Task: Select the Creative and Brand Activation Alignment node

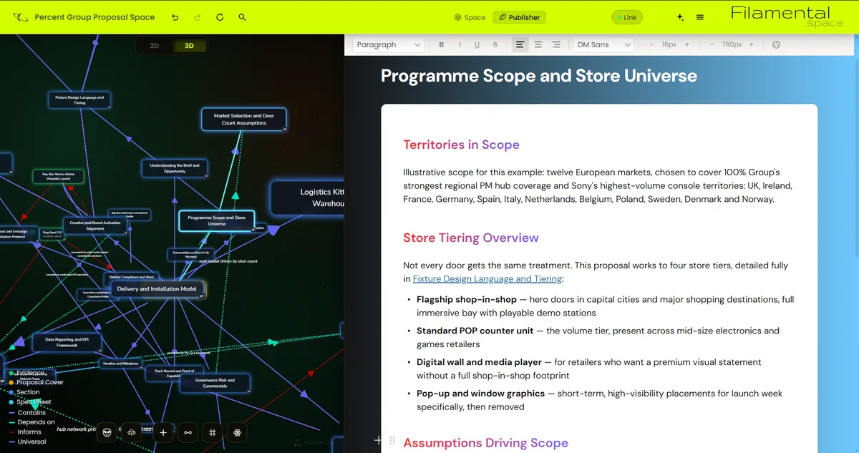Action: 95,225
